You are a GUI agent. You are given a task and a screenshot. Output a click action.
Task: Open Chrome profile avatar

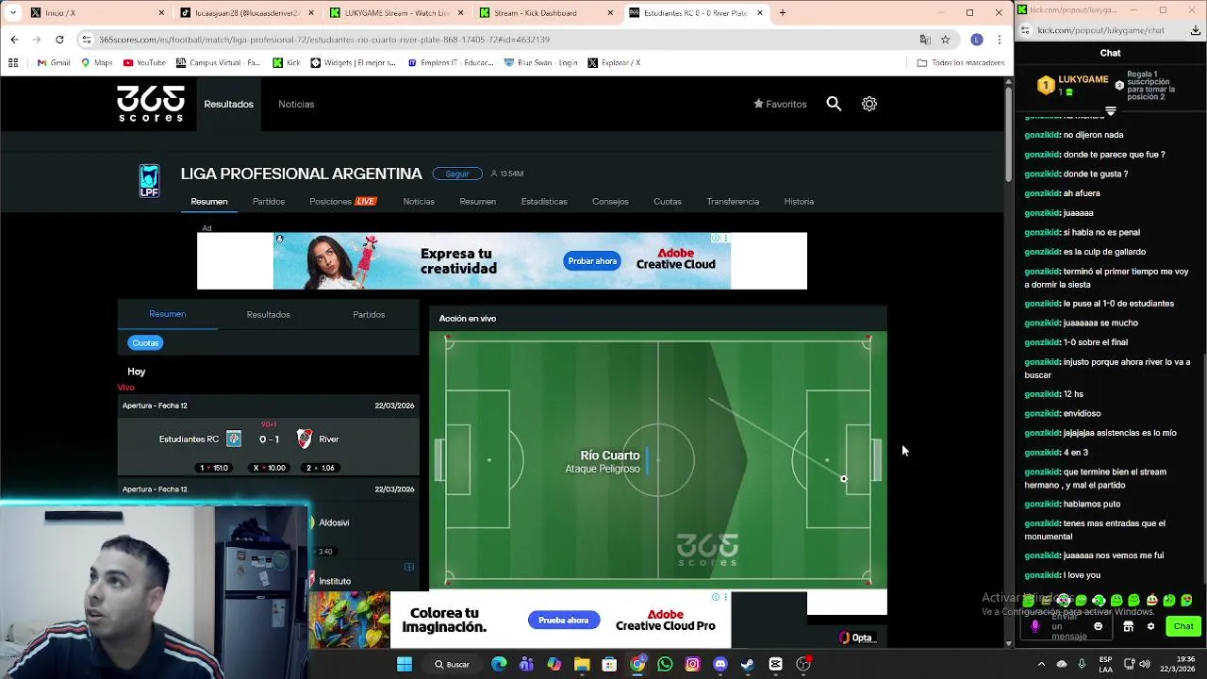[977, 40]
